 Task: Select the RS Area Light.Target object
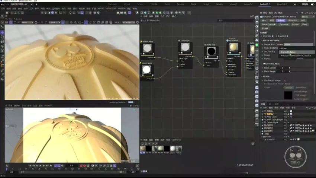pyautogui.click(x=273, y=120)
